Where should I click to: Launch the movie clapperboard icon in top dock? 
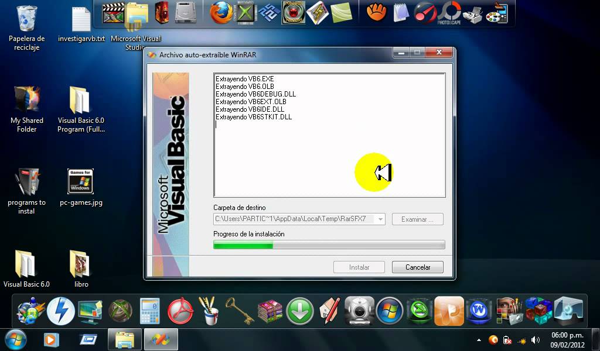point(113,13)
